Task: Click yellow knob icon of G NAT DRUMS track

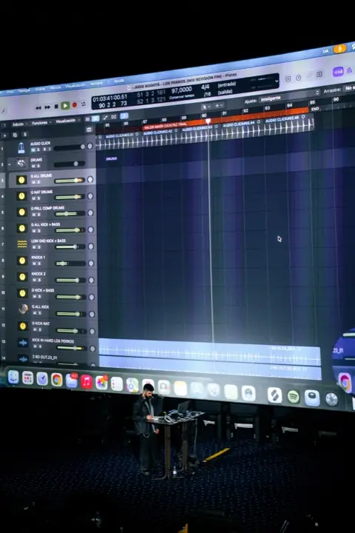Action: 21,196
